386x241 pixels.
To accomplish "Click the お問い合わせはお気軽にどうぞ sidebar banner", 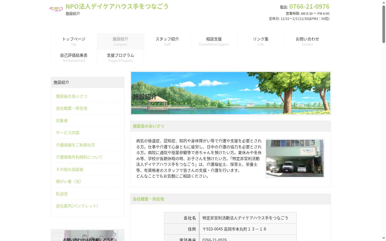I will pyautogui.click(x=87, y=236).
